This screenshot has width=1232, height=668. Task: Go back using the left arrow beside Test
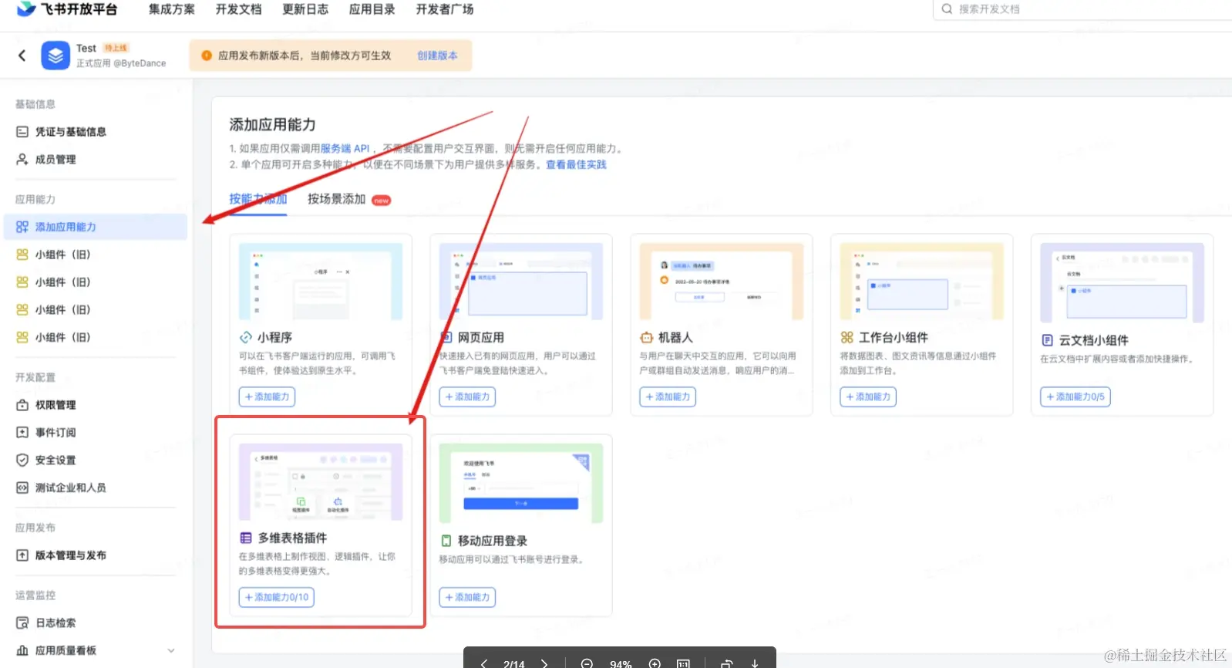pos(22,55)
